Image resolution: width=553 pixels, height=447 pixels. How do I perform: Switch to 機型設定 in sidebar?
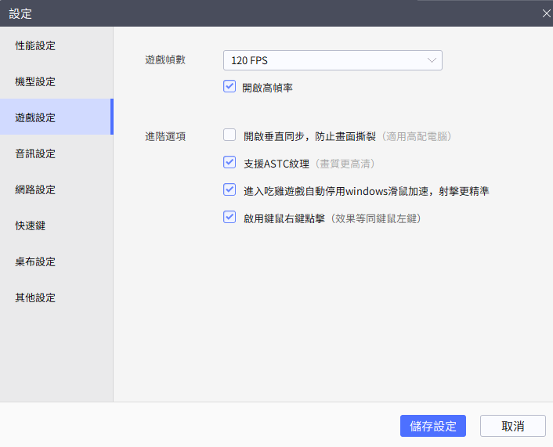pyautogui.click(x=36, y=81)
